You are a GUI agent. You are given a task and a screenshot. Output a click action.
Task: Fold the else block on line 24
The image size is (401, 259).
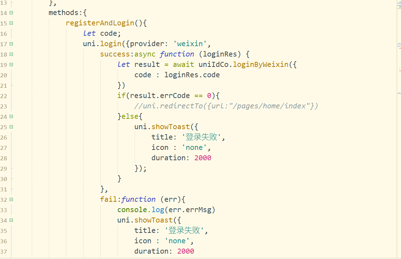pos(11,117)
